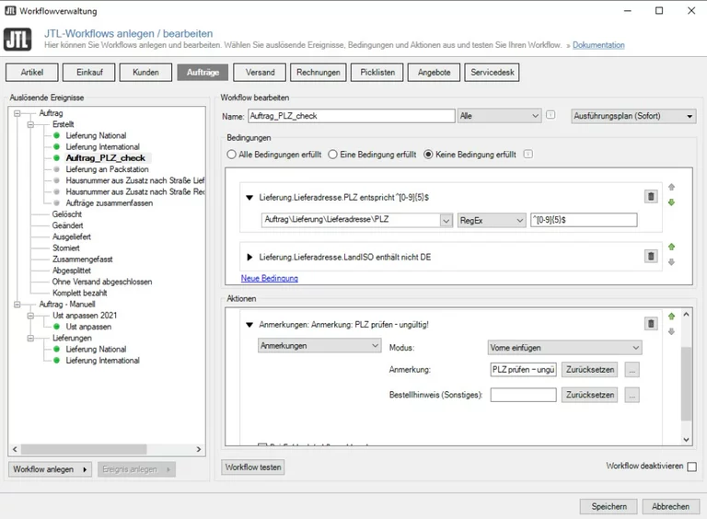Image resolution: width=707 pixels, height=519 pixels.
Task: Click the Speichern button
Action: 608,506
